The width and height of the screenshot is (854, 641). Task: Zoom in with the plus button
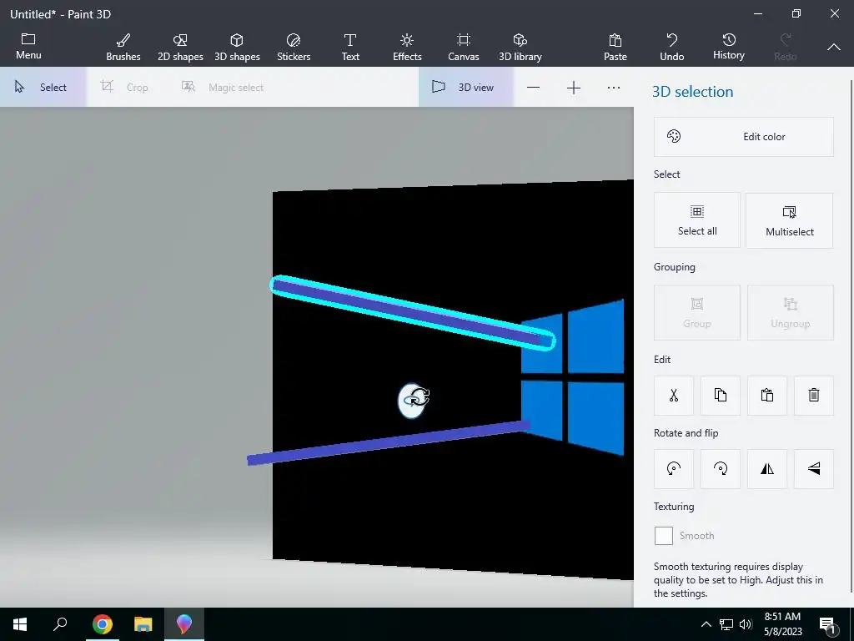click(x=574, y=88)
